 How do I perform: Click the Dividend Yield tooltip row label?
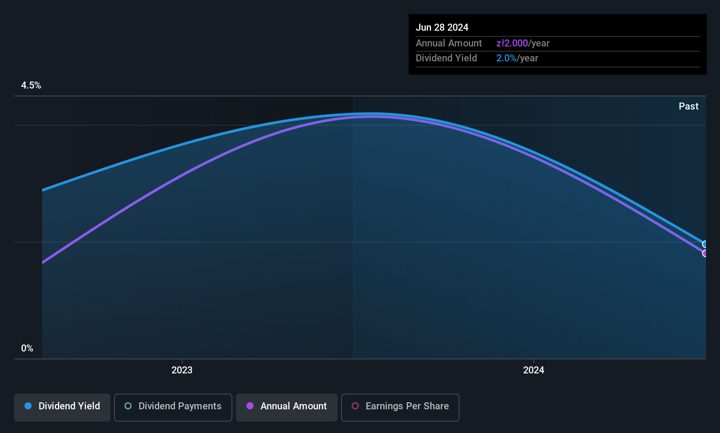[446, 58]
